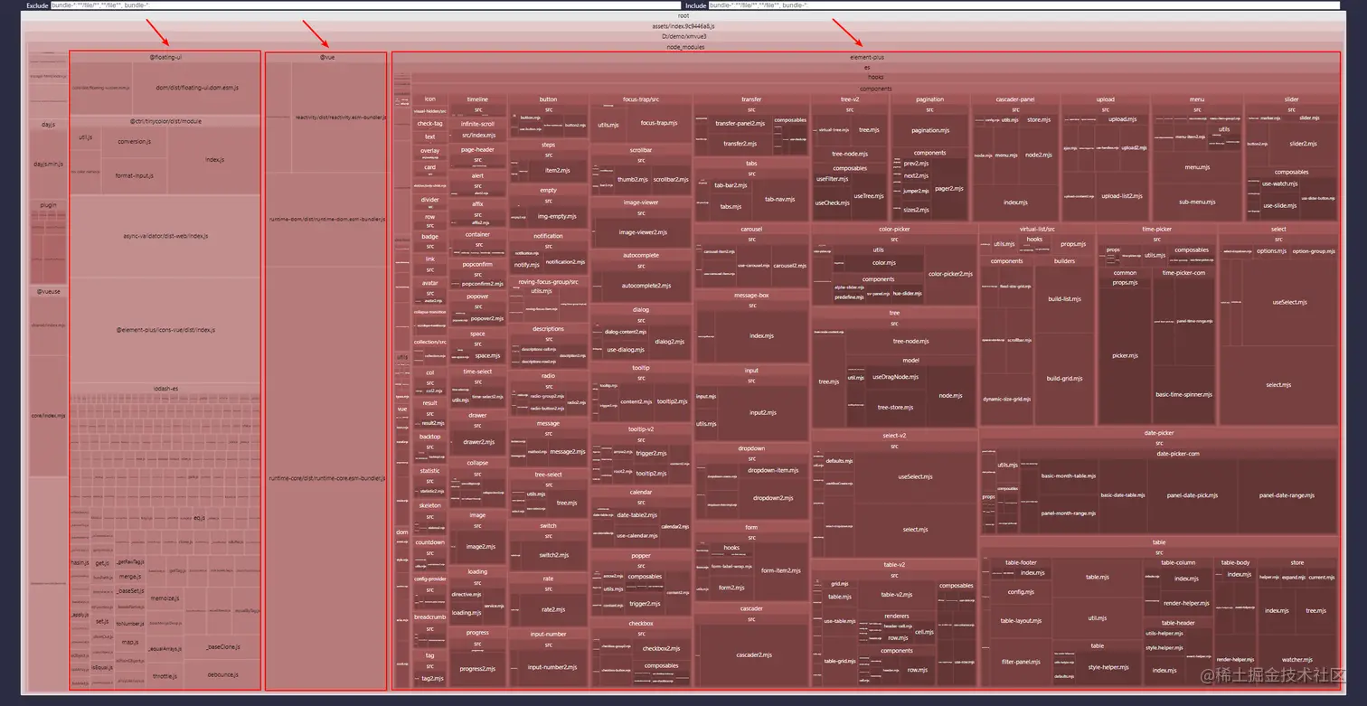Select dropdown2.mjs block
Viewport: 1367px width, 706px height.
coord(775,498)
